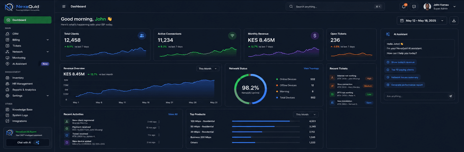Click the Active Connections wifi icon
The height and width of the screenshot is (152, 464).
click(232, 36)
